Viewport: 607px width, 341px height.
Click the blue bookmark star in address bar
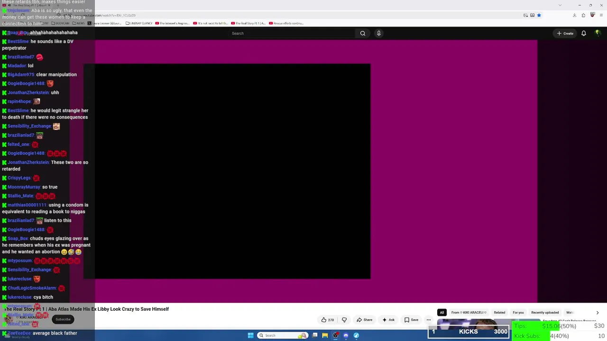pyautogui.click(x=539, y=15)
